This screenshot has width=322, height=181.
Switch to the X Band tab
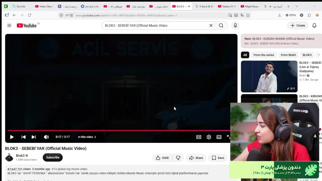coord(204,6)
